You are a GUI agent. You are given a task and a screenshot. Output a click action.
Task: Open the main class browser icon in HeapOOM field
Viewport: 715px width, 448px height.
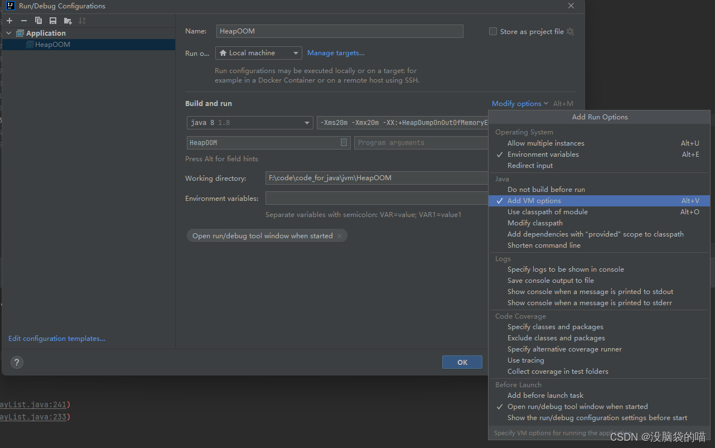pos(344,143)
